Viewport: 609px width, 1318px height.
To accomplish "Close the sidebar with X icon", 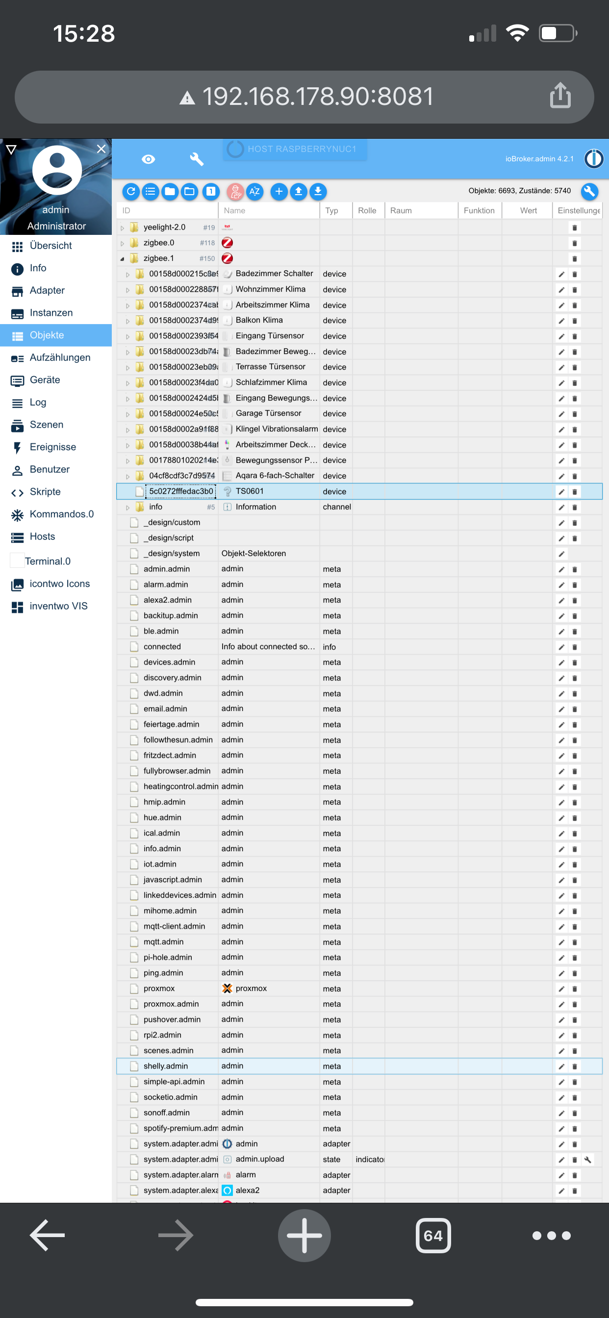I will click(101, 149).
